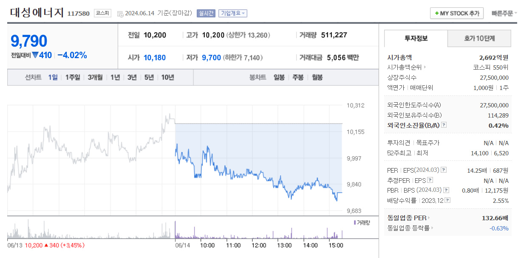The height and width of the screenshot is (258, 518).
Task: Click the 코스피 market badge
Action: 102,13
